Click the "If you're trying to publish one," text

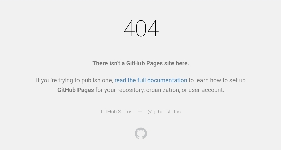tap(74, 80)
